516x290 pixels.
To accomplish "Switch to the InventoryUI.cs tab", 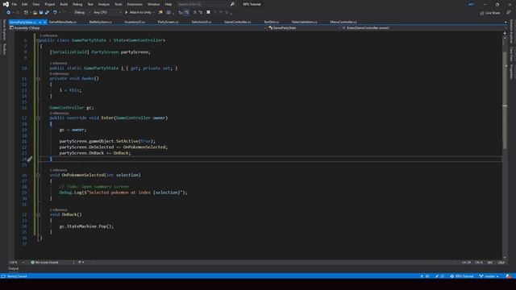I will point(135,22).
